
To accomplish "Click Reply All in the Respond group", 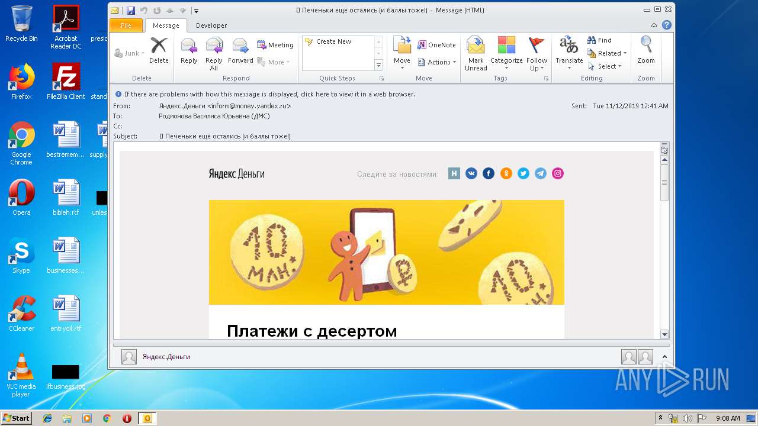I will (x=214, y=54).
